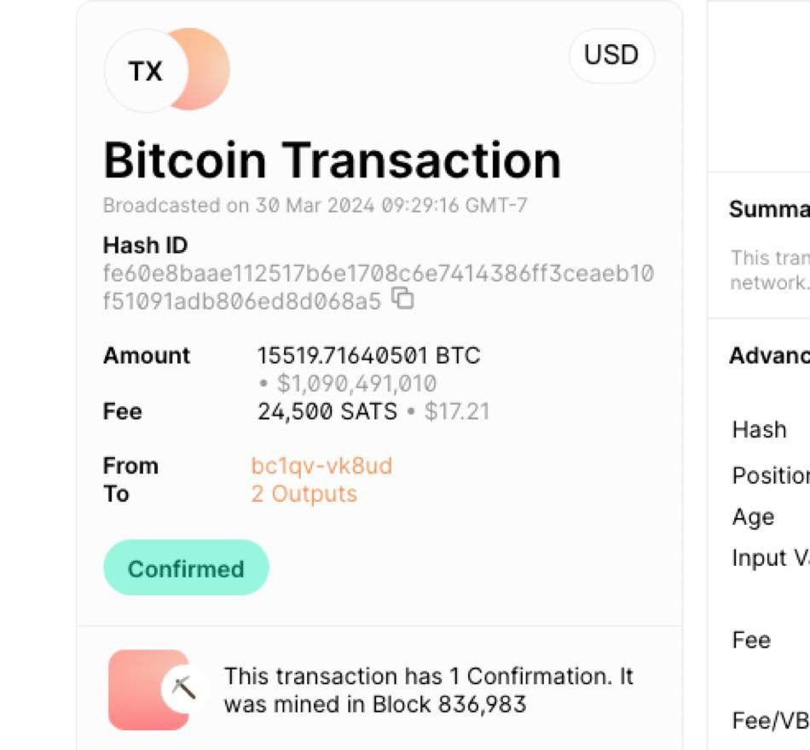Click the Age row label in Advanced
810x750 pixels.
point(753,517)
